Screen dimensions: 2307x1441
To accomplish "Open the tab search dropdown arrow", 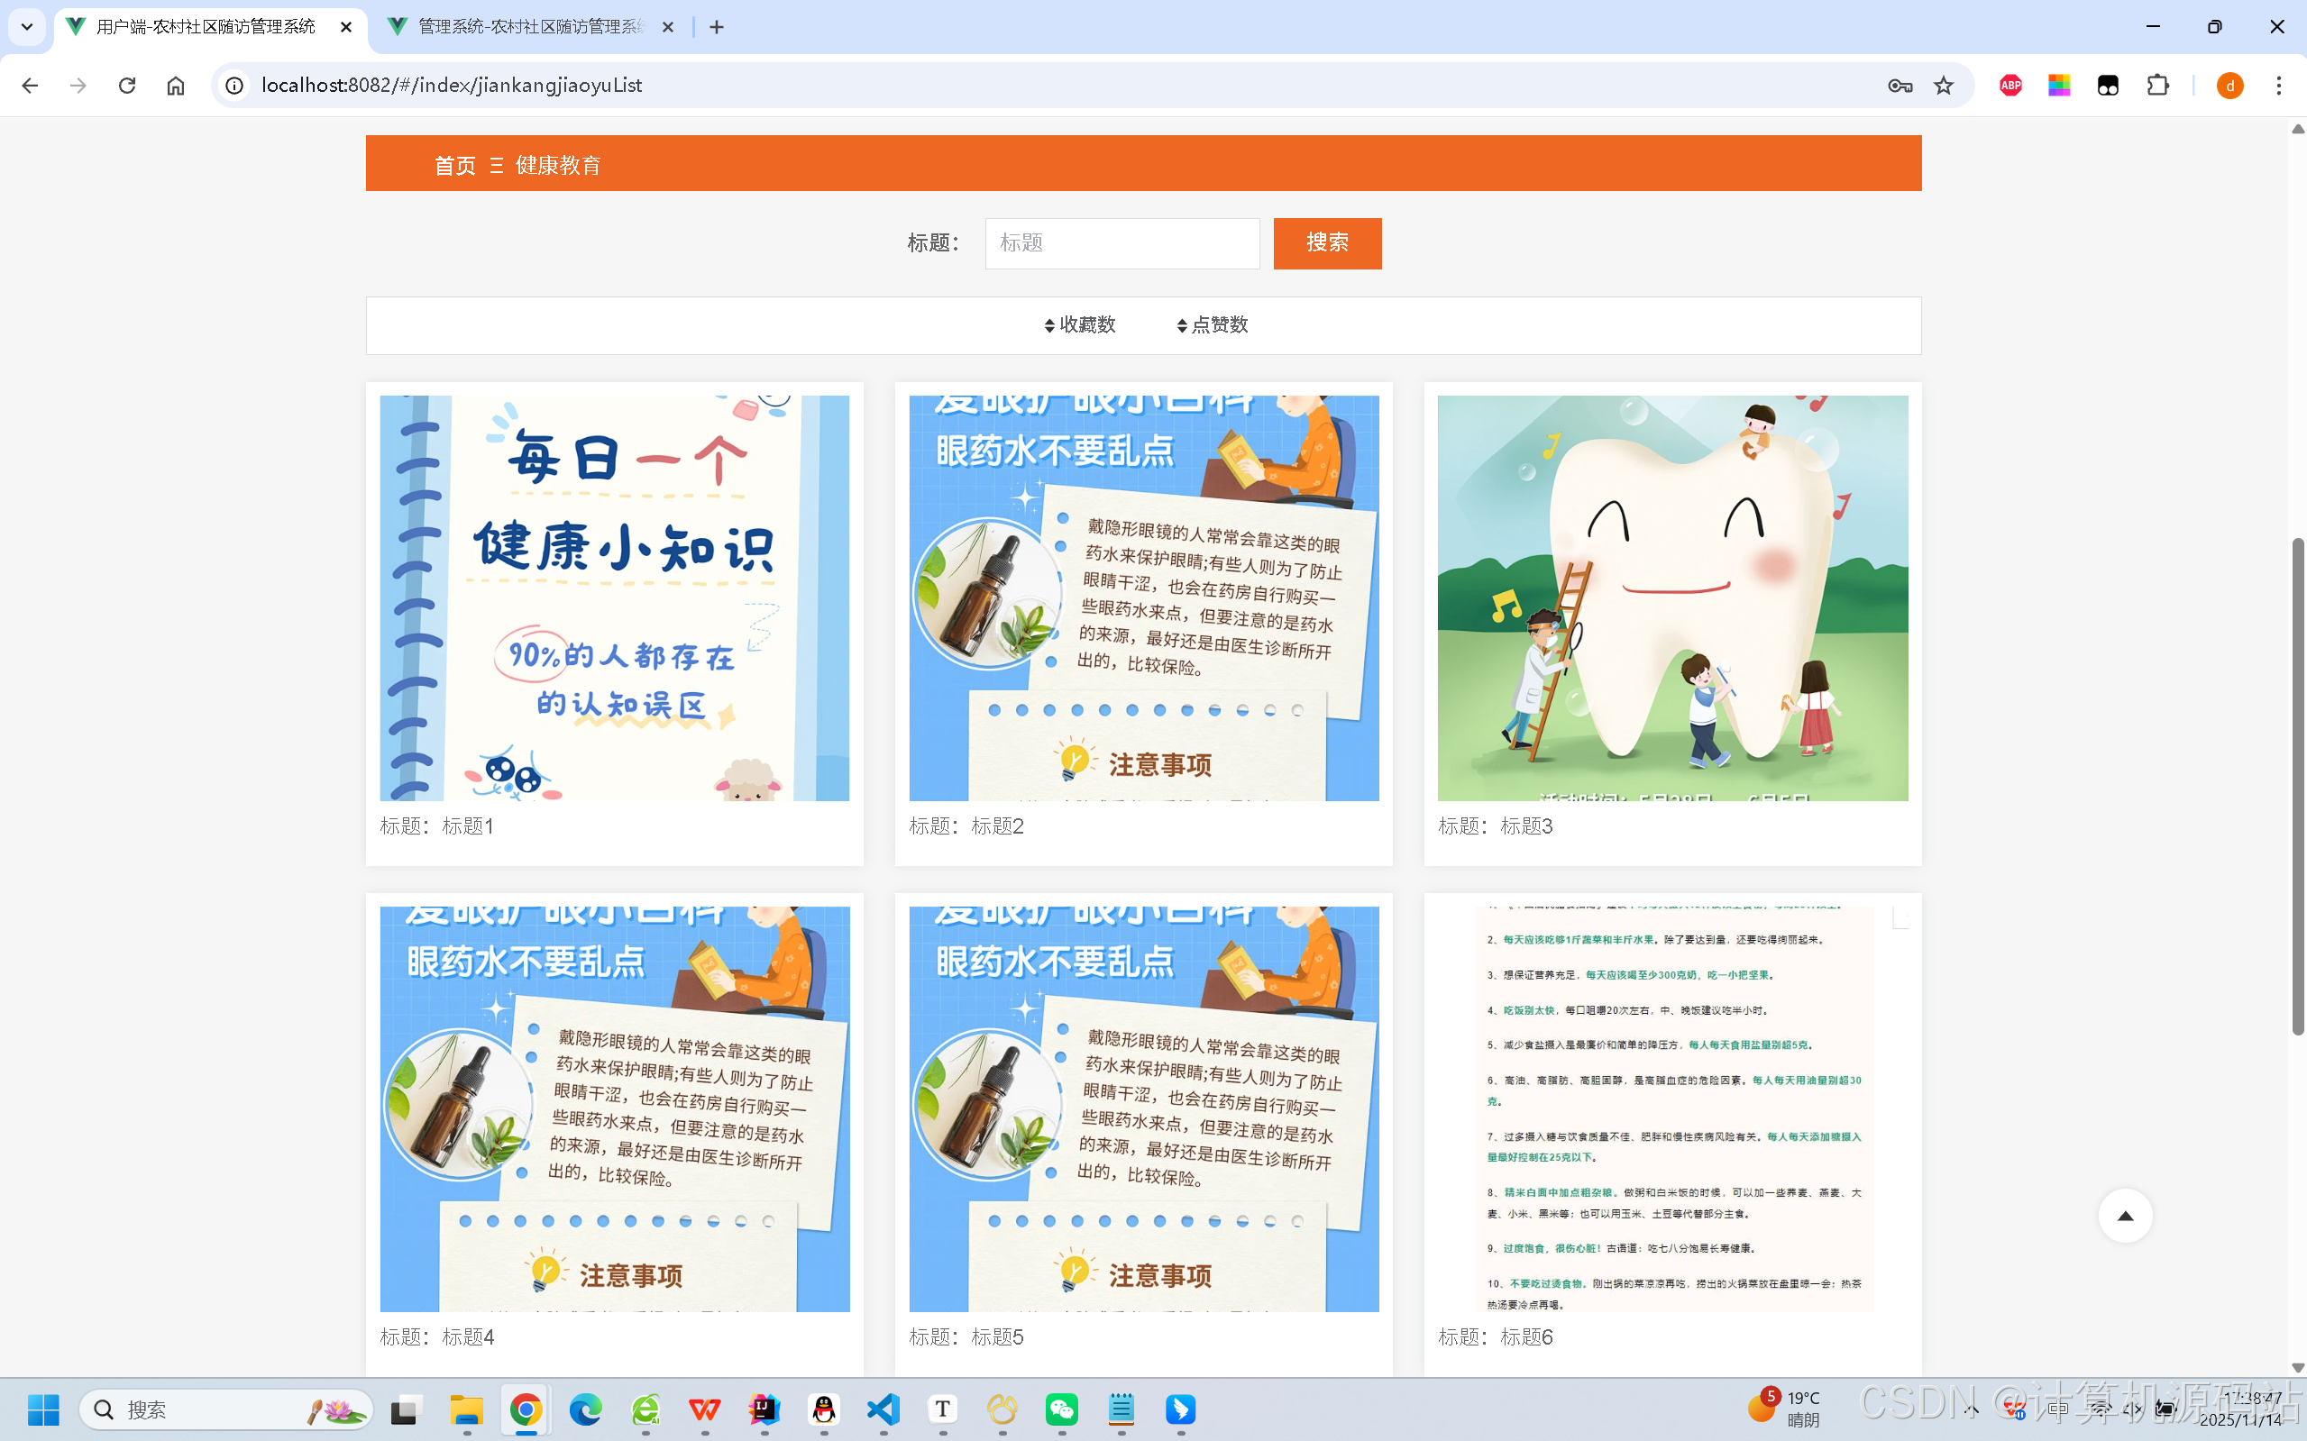I will pos(27,27).
